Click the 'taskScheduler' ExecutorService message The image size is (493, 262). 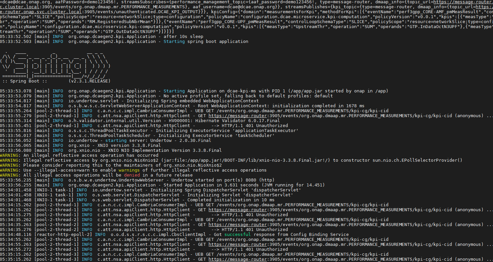point(217,136)
